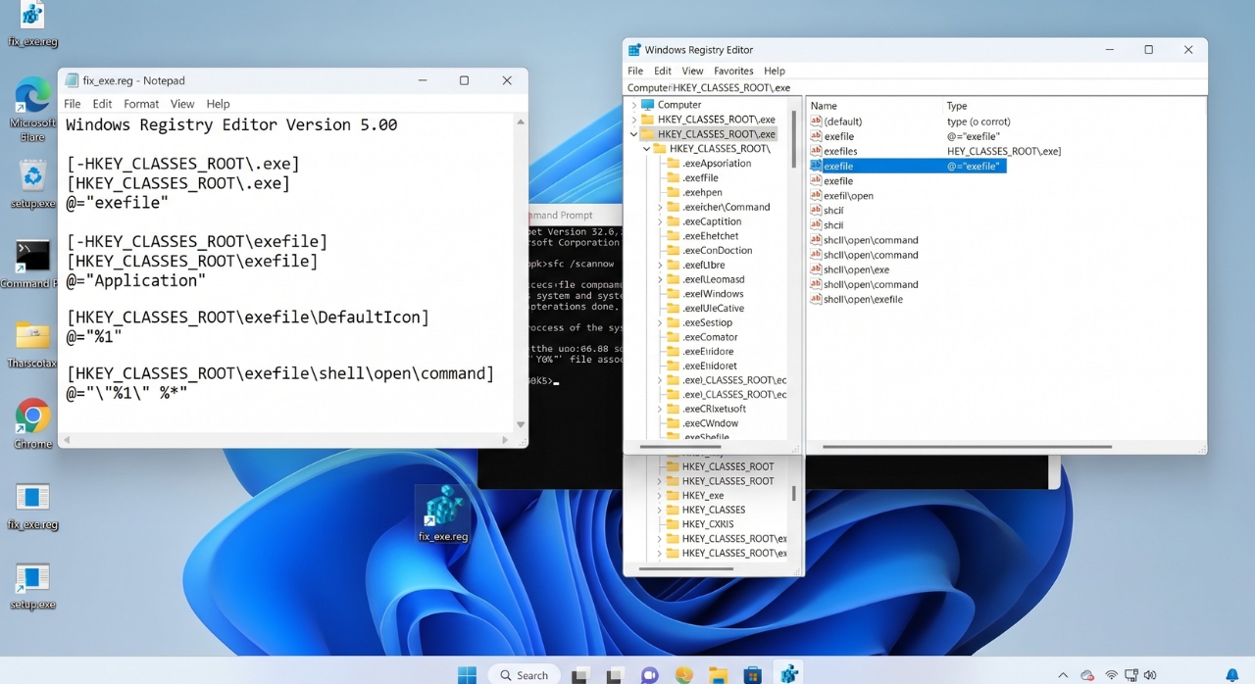Select the sholl\open\exefile value

pos(863,300)
